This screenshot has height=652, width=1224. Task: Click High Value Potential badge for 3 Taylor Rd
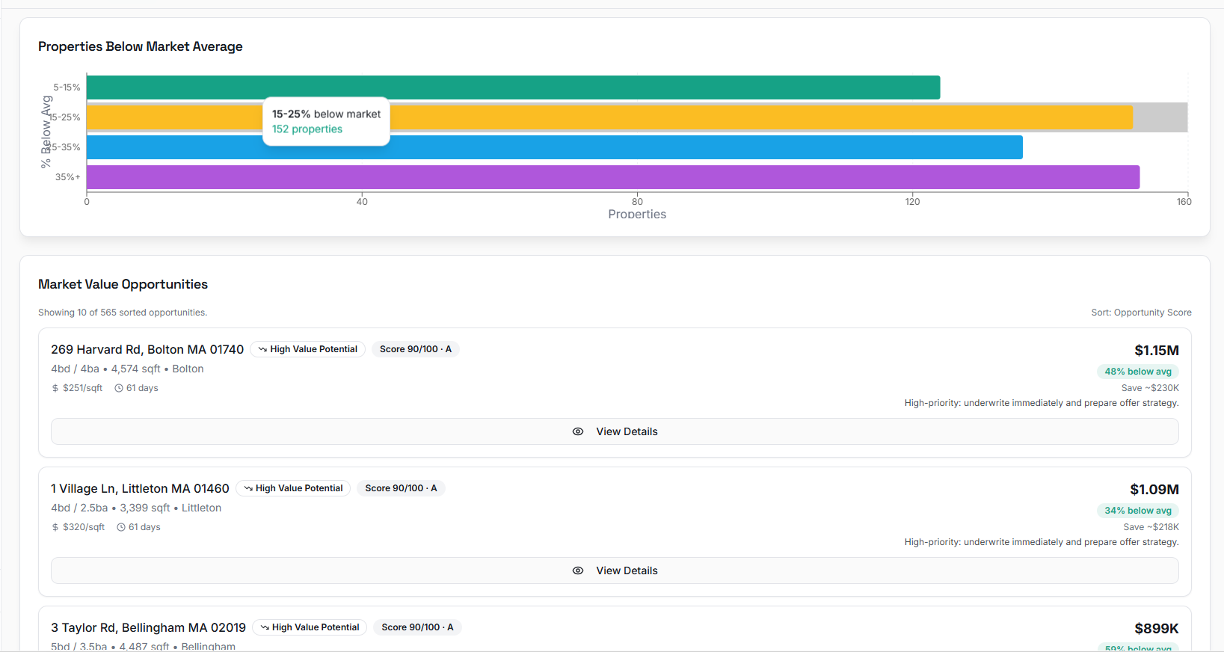tap(310, 627)
